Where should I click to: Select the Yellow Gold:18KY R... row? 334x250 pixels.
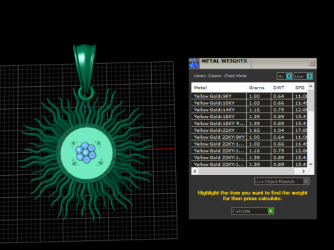(x=249, y=124)
